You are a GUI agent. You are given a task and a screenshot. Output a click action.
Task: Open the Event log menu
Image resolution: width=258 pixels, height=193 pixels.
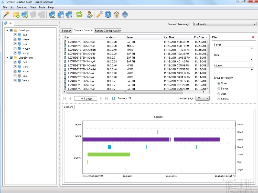coord(22,7)
